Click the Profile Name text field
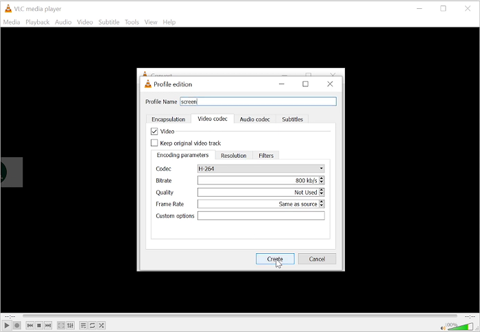The width and height of the screenshot is (480, 332). coord(258,102)
